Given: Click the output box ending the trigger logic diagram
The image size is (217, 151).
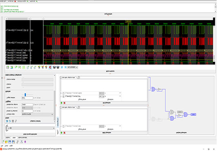Looking at the screenshot, I should coord(193,115).
